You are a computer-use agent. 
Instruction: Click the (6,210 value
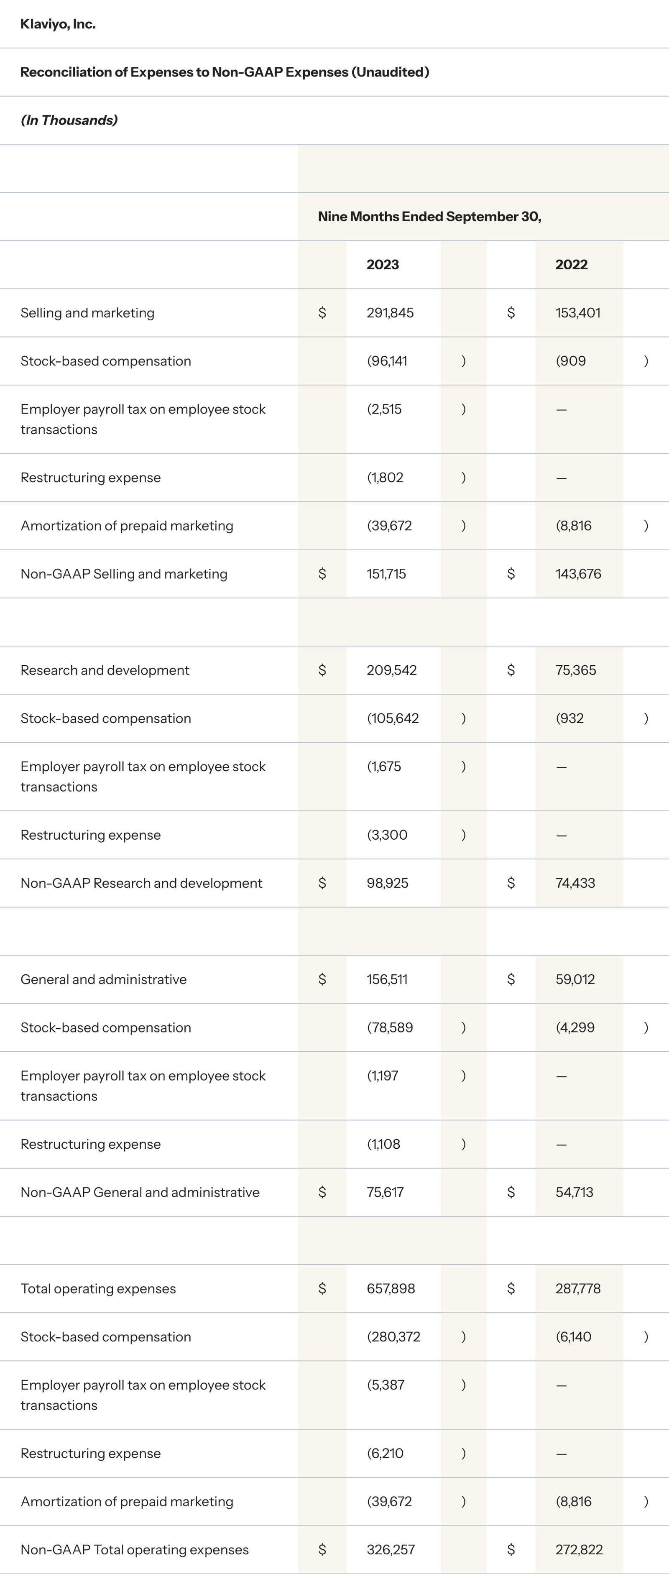[385, 1454]
